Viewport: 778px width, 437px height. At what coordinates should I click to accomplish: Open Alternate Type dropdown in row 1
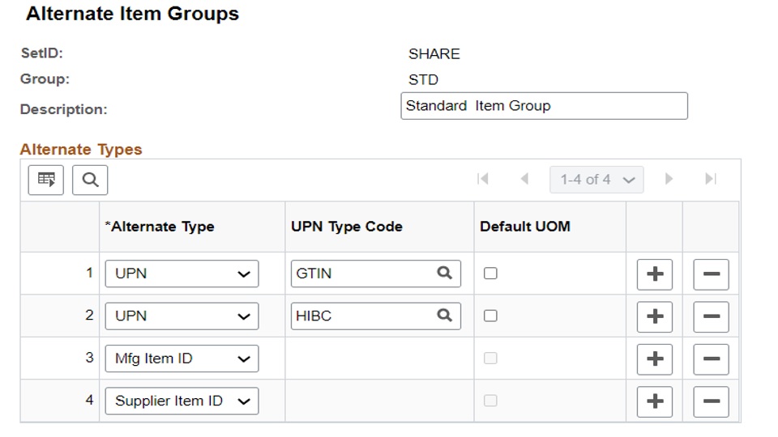[x=182, y=274]
